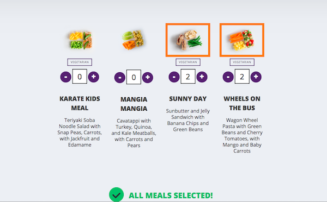Decrease Karate Kids Meal quantity with minus

click(x=66, y=77)
